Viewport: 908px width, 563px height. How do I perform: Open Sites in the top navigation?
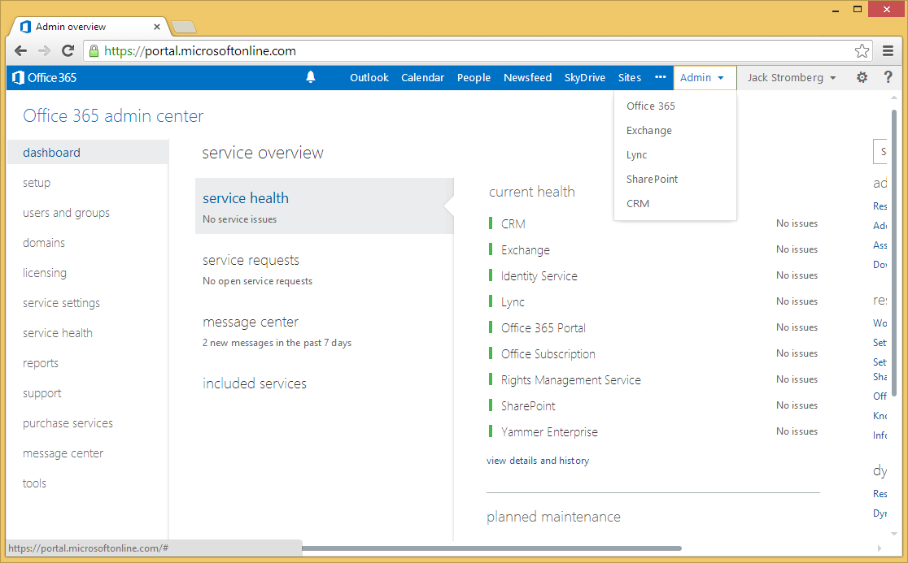pos(630,77)
